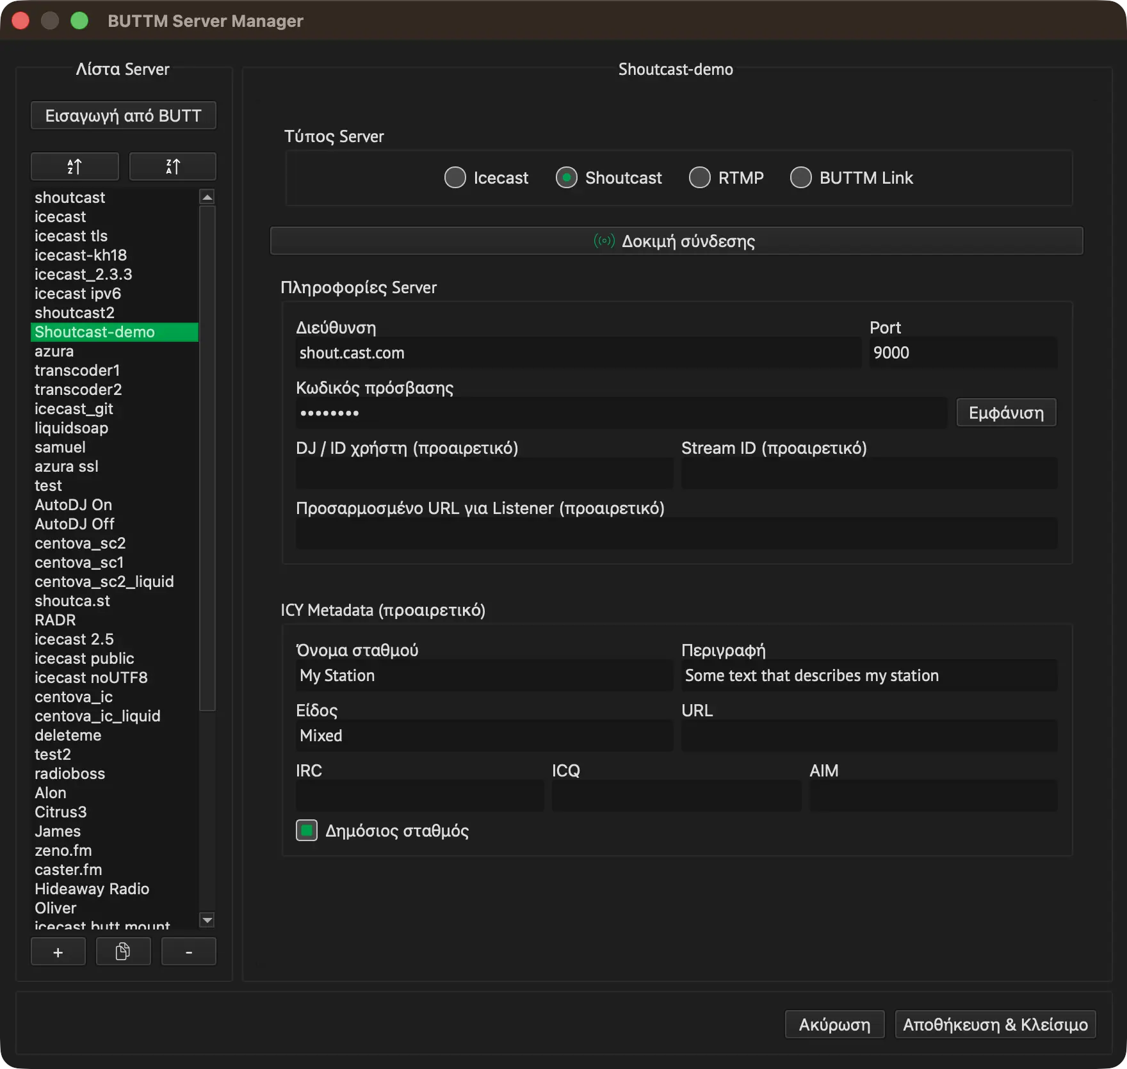Image resolution: width=1127 pixels, height=1069 pixels.
Task: Select 'zeno.fm' in server list
Action: point(115,850)
